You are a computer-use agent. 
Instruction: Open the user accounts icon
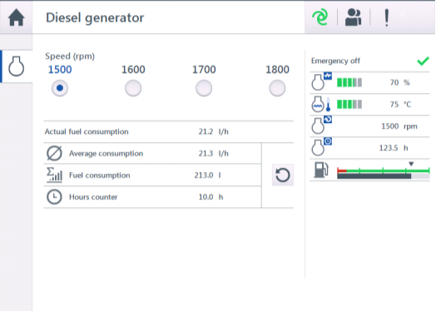[x=353, y=17]
